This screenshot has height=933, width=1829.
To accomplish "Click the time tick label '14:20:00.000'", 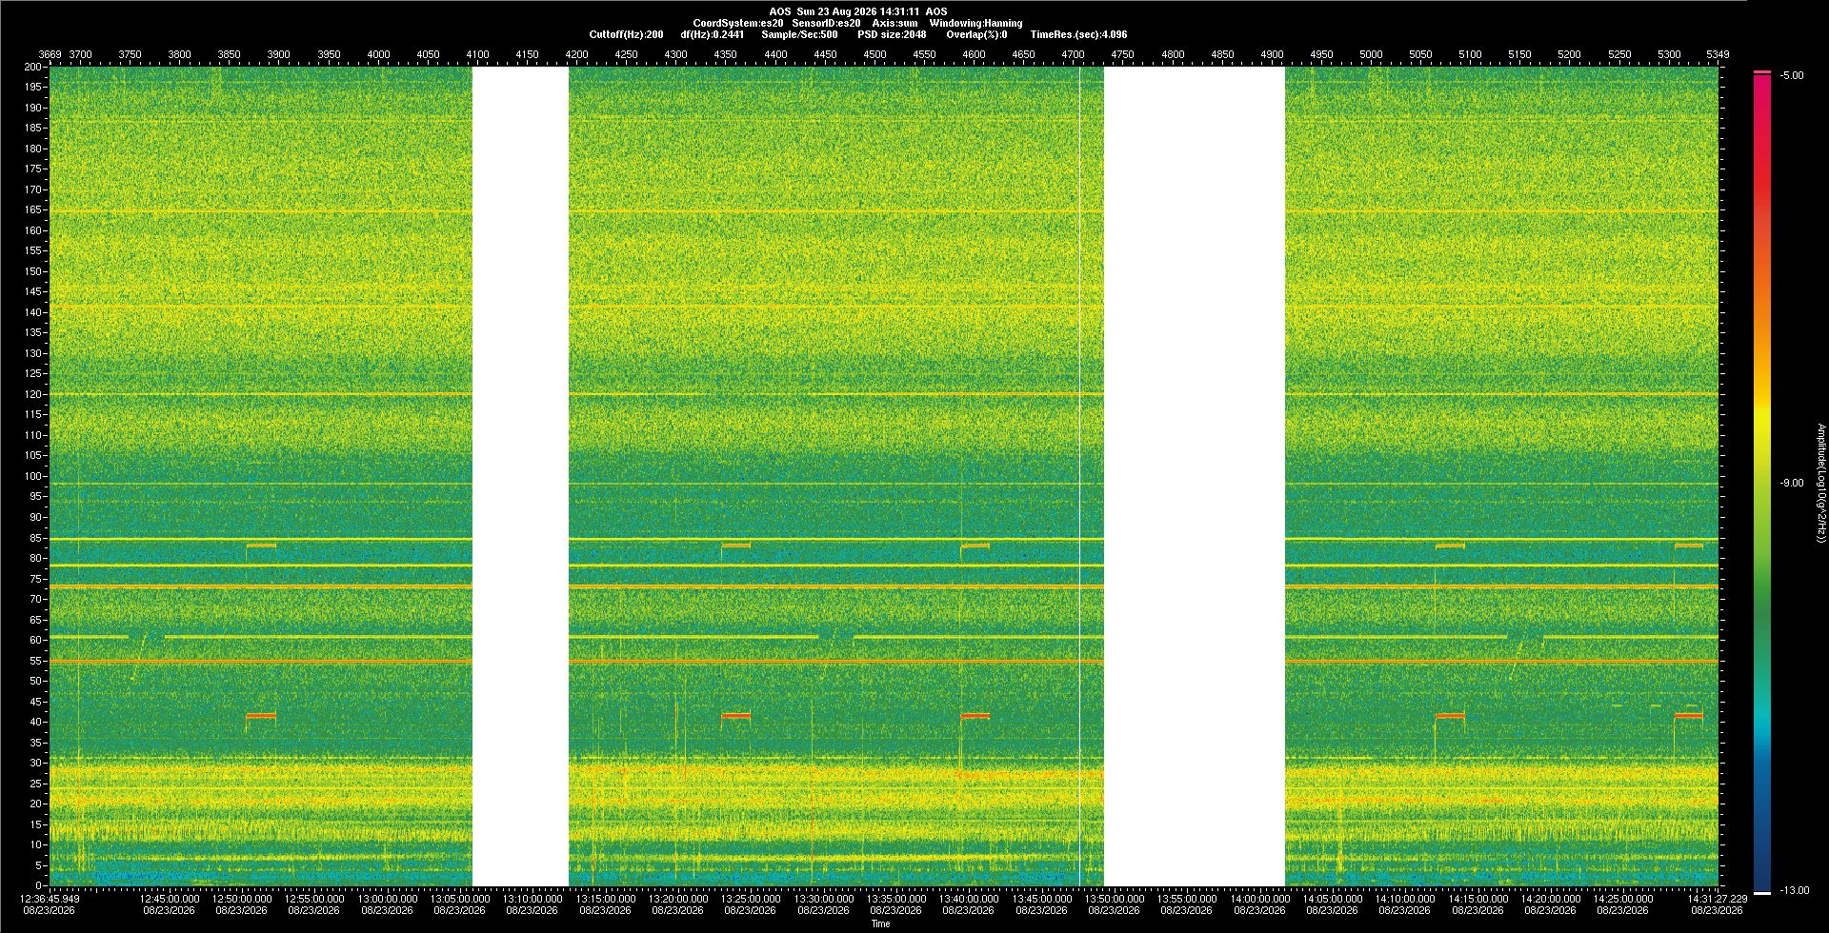I will coord(1550,898).
